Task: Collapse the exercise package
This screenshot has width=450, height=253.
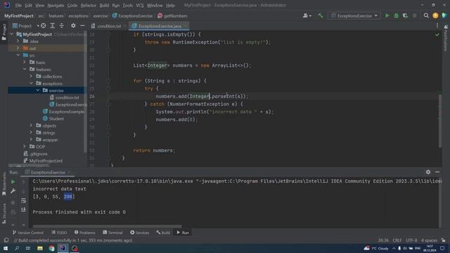Action: click(37, 91)
